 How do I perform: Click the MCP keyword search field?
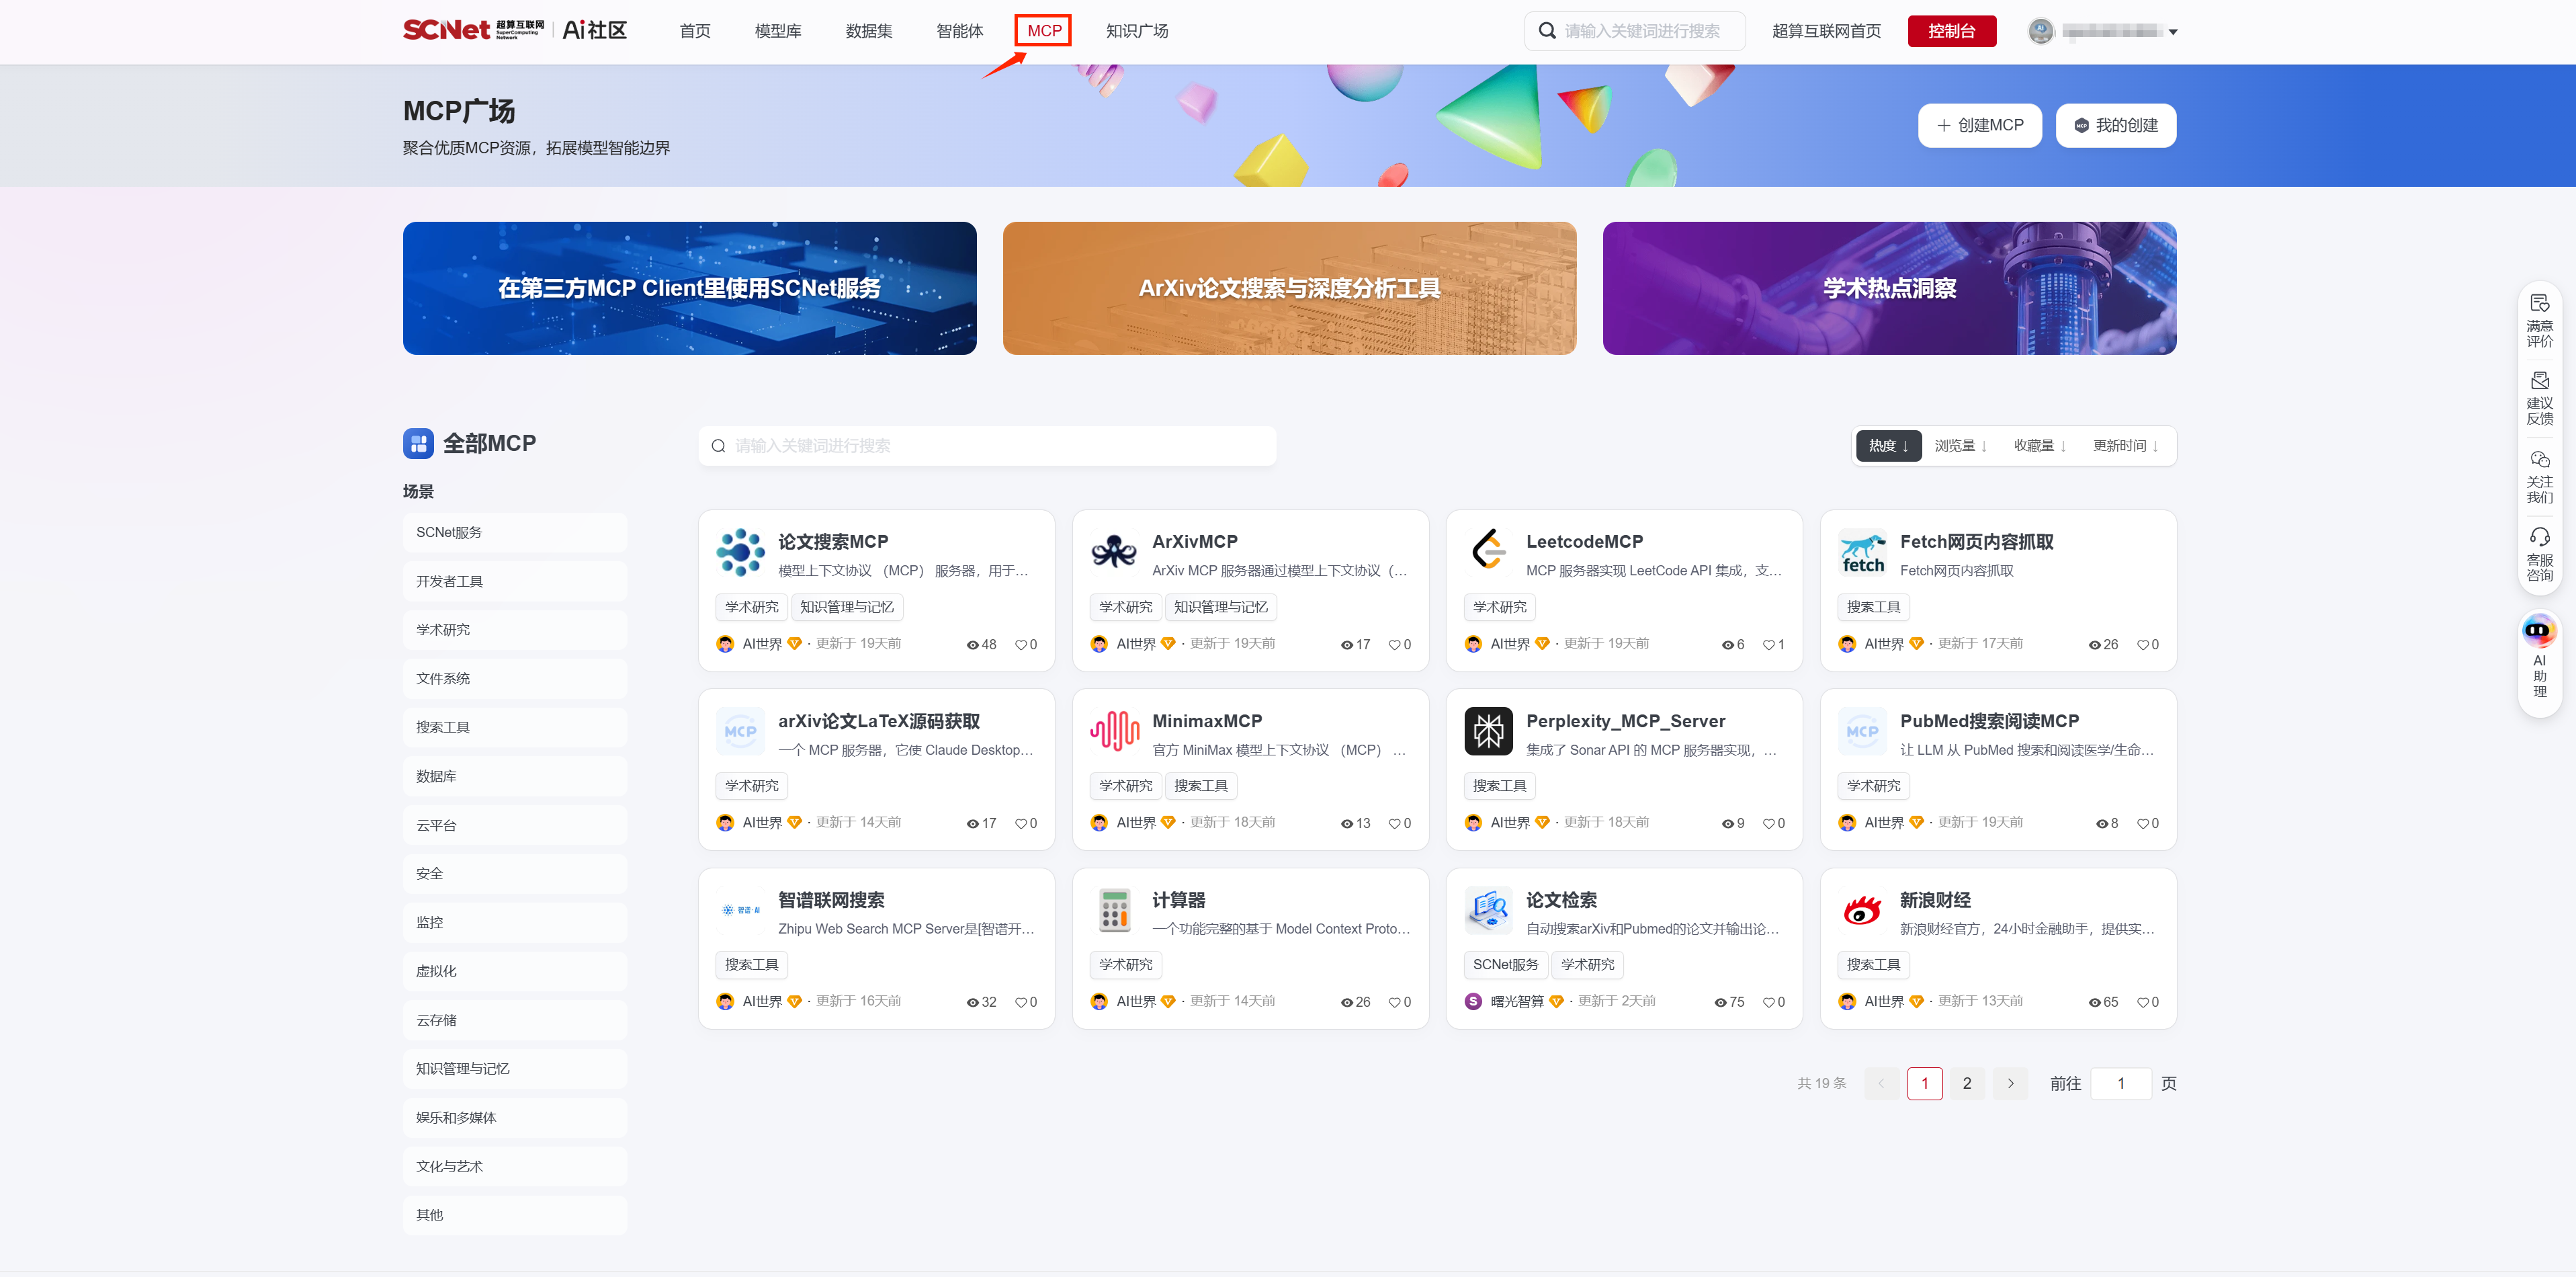click(987, 446)
